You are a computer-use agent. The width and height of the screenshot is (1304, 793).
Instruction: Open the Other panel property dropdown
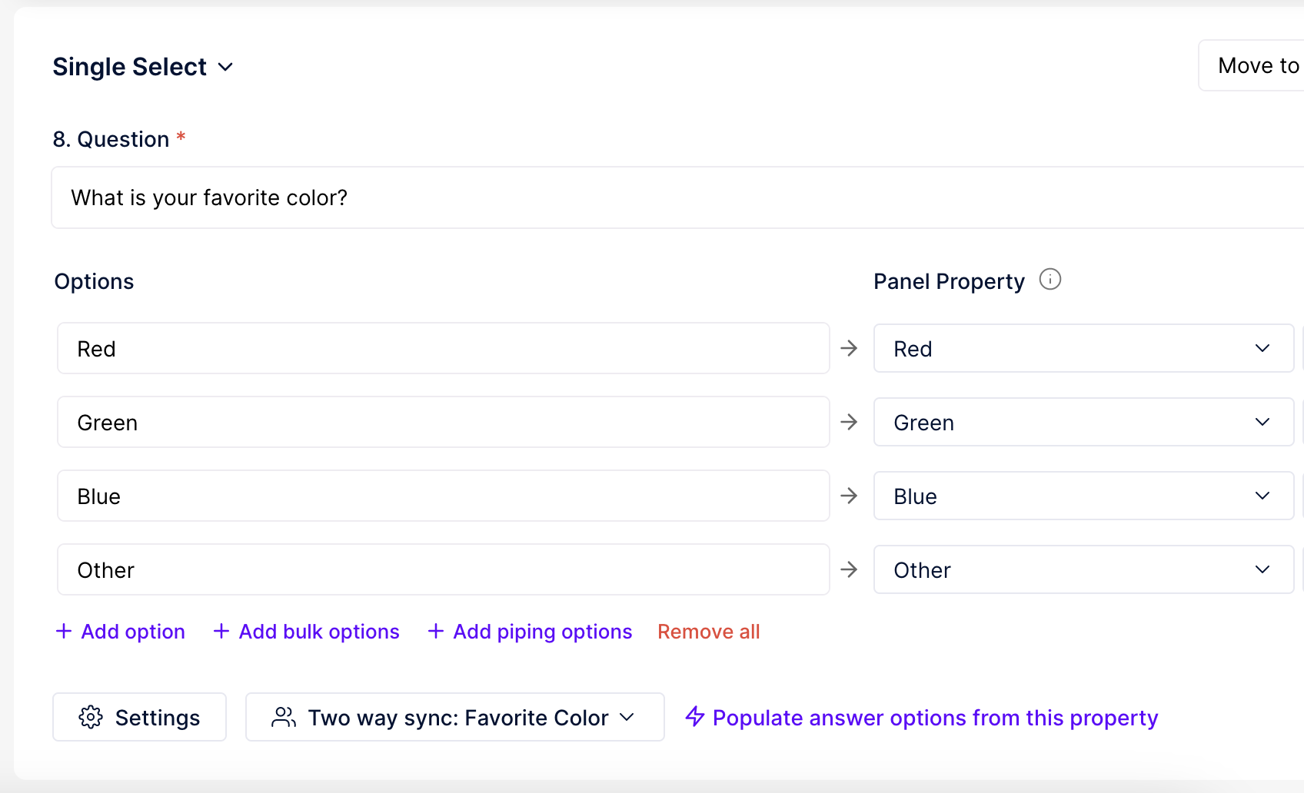[x=1083, y=569]
